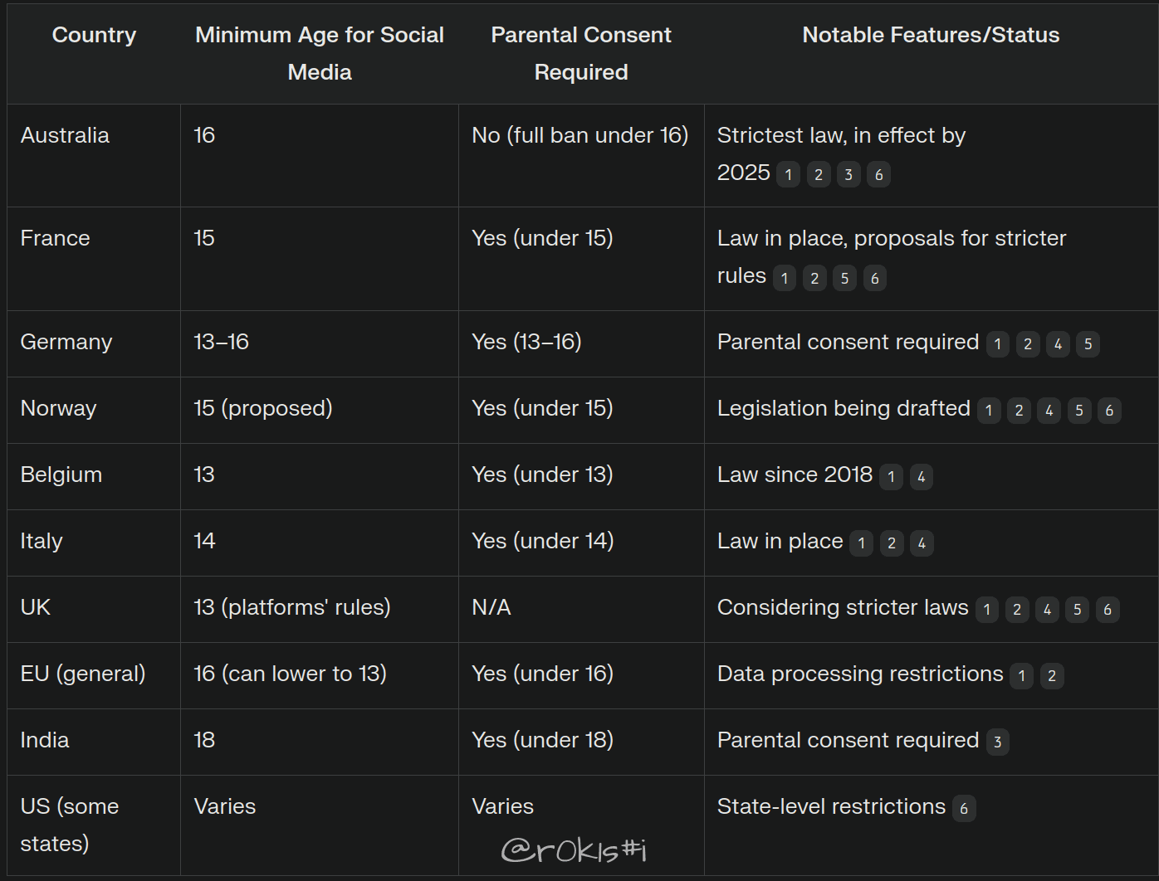
Task: Select the India row country cell
Action: (94, 742)
